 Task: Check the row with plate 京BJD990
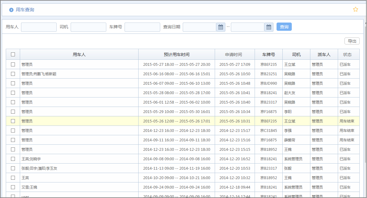pos(13,83)
